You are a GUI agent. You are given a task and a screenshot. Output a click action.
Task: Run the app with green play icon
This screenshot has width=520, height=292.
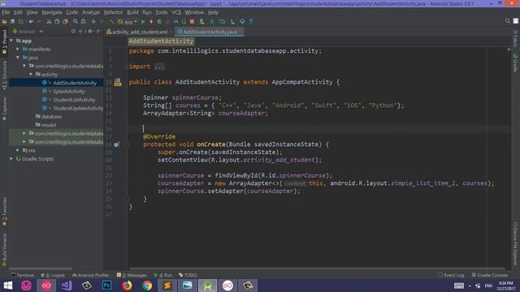click(x=143, y=22)
